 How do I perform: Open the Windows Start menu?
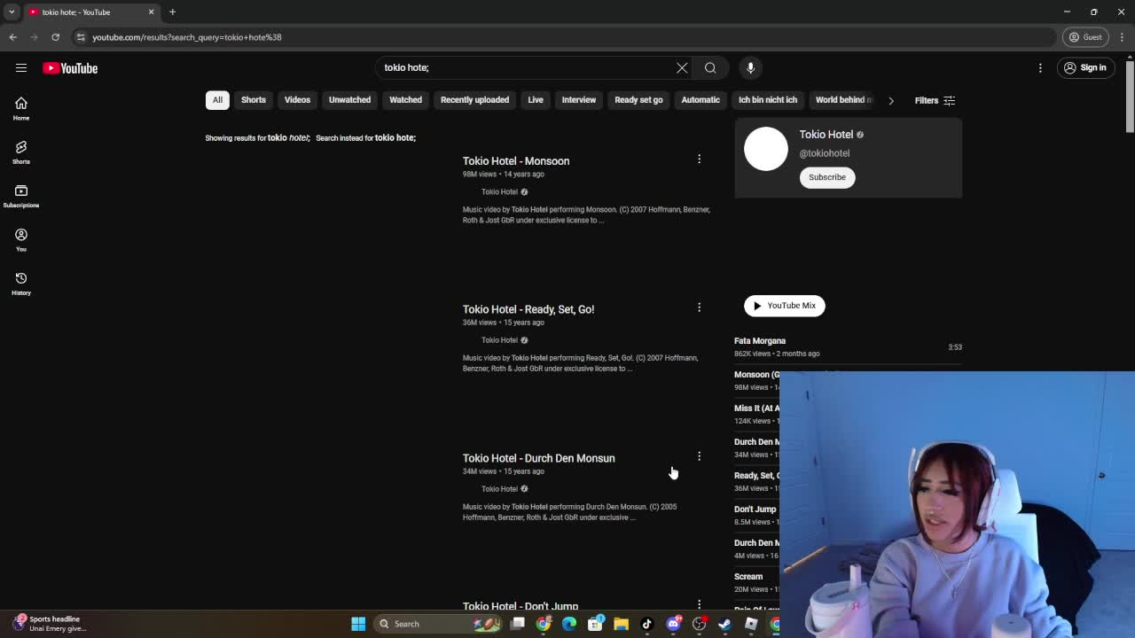[358, 624]
